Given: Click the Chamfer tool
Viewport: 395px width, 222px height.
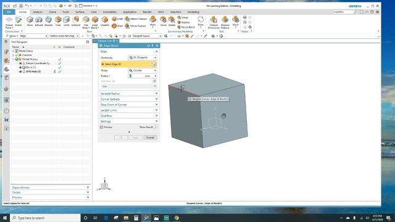Looking at the screenshot, I should tap(105, 22).
